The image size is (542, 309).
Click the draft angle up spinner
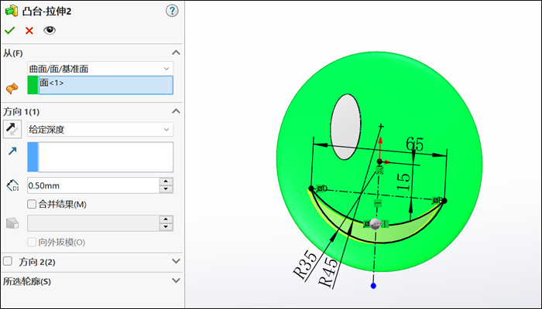coord(166,219)
